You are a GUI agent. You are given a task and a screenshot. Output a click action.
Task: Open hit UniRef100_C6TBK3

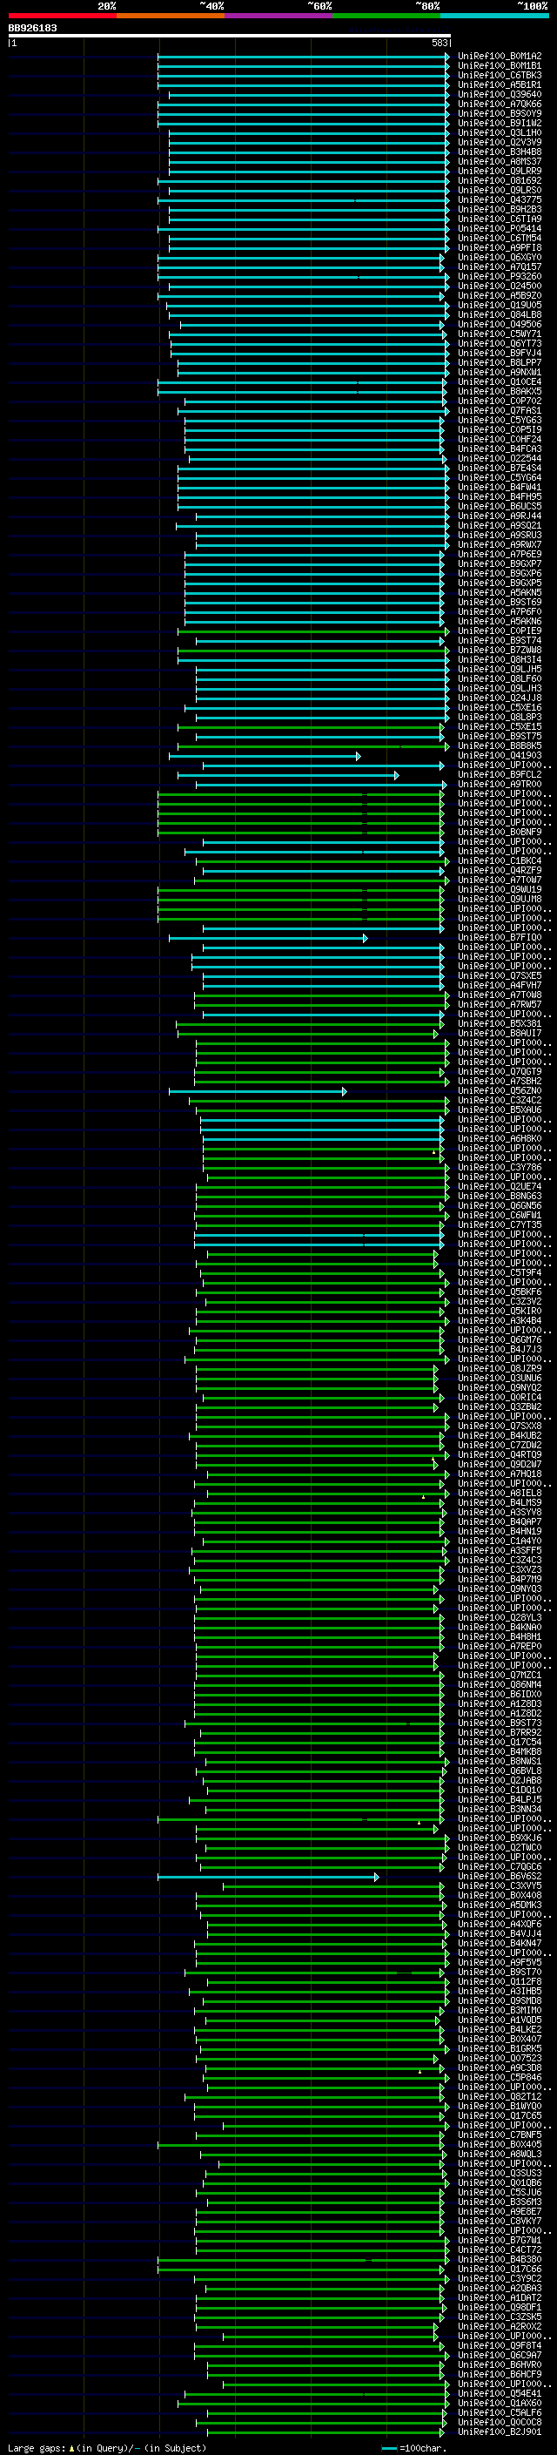click(x=500, y=75)
